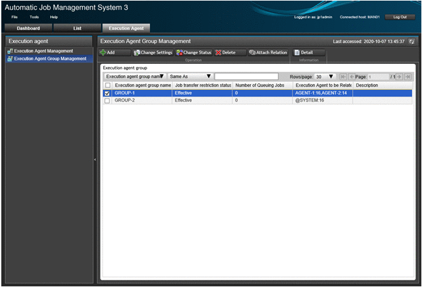Go to the previous page arrow
The height and width of the screenshot is (287, 422).
tap(352, 77)
